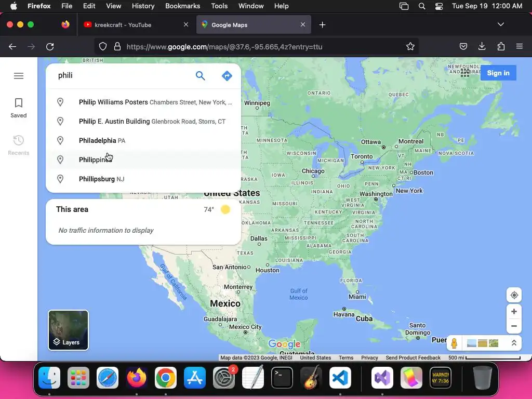Show your location with the target icon
Screen dimensions: 532x399
click(514, 295)
